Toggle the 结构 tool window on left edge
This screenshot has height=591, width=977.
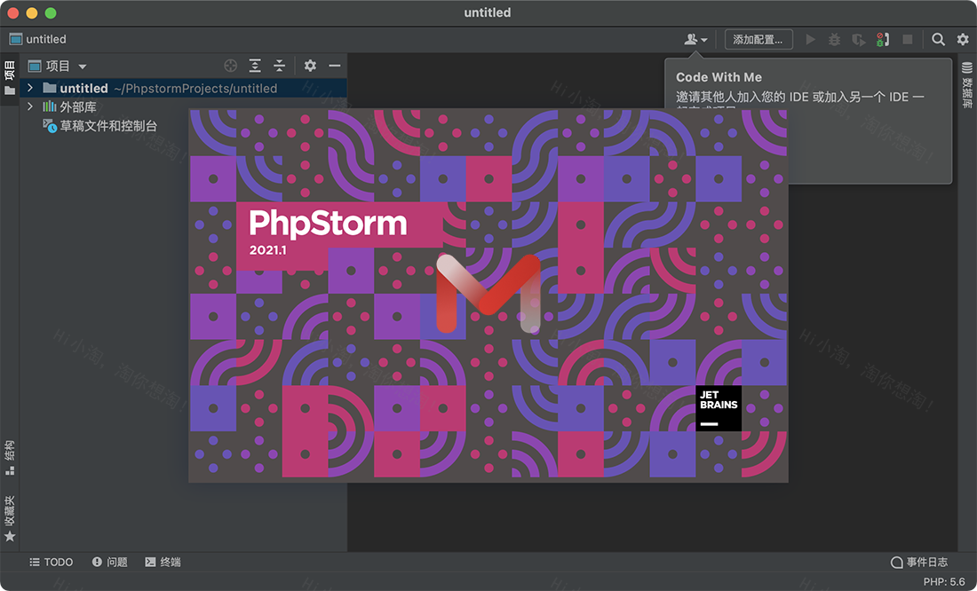(10, 455)
